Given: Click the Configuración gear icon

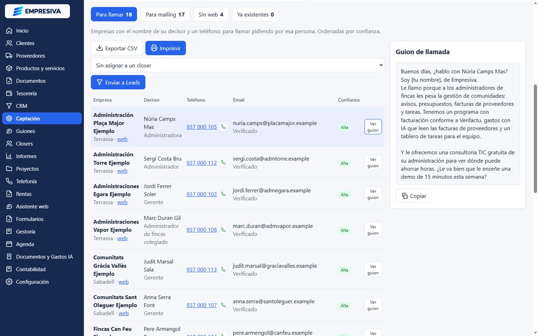Looking at the screenshot, I should click(9, 282).
